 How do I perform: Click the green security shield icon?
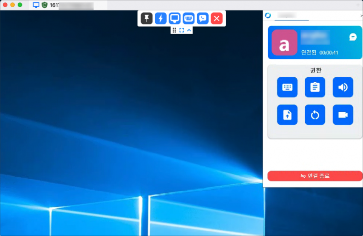click(44, 5)
